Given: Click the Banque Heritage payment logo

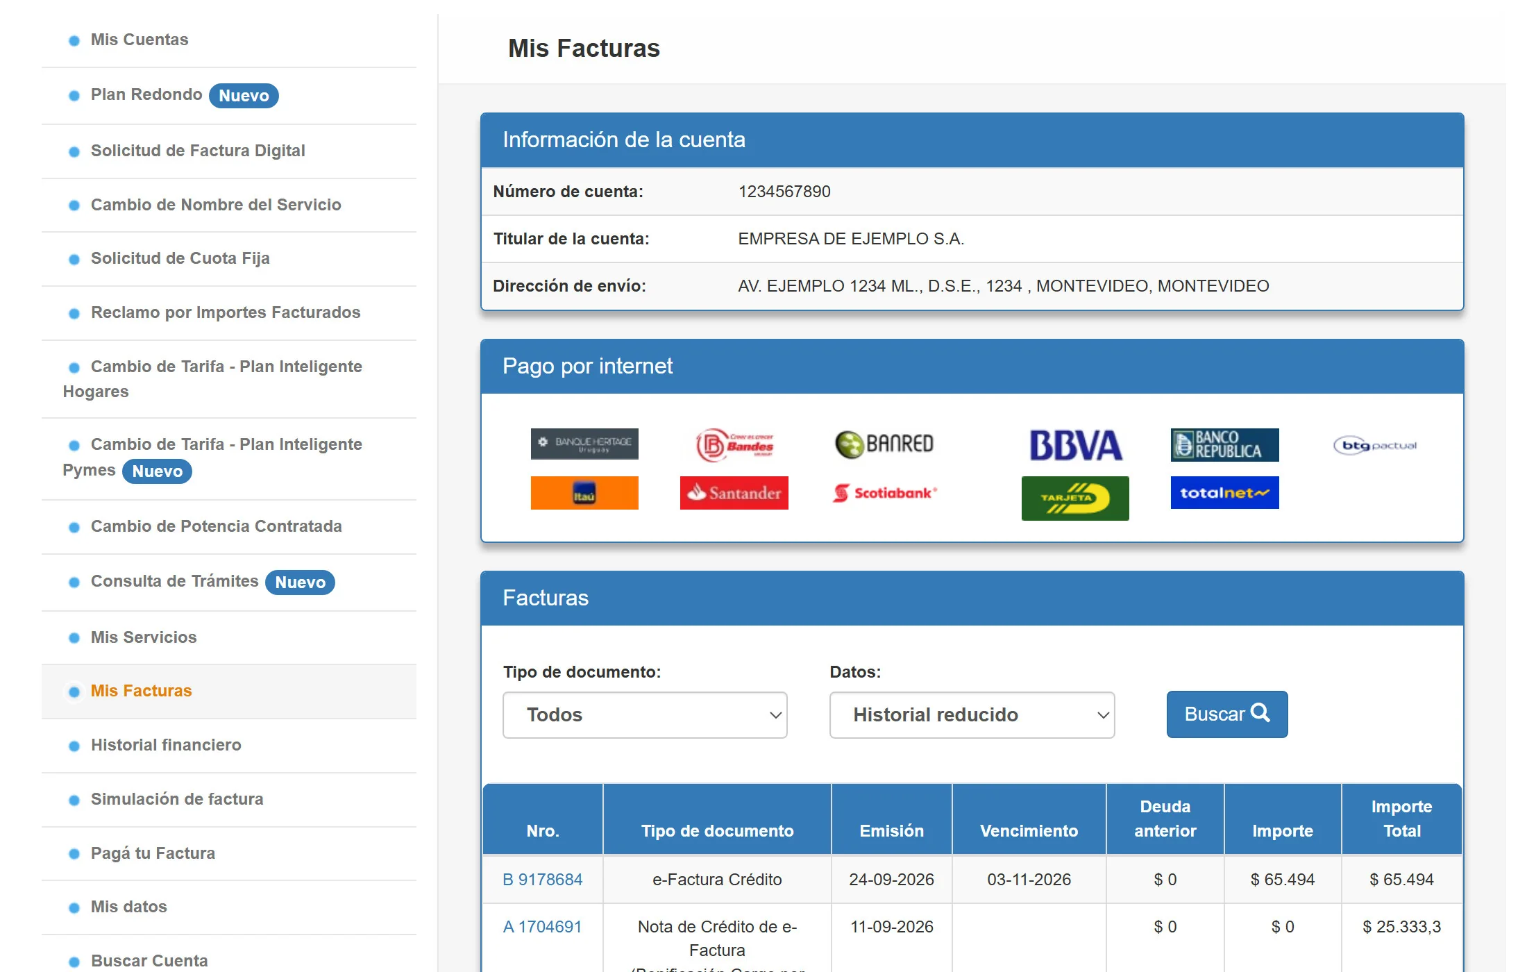Looking at the screenshot, I should click(584, 444).
